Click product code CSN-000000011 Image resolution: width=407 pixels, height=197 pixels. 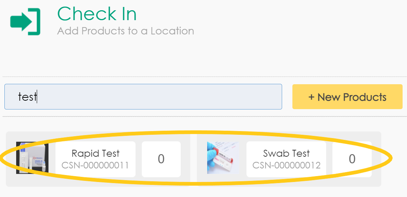[96, 166]
